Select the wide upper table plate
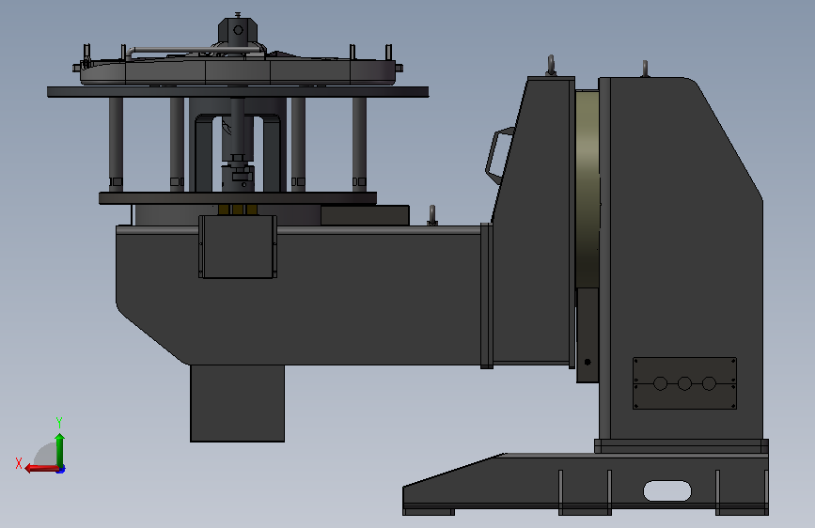Viewport: 815px width, 528px height. pos(238,92)
